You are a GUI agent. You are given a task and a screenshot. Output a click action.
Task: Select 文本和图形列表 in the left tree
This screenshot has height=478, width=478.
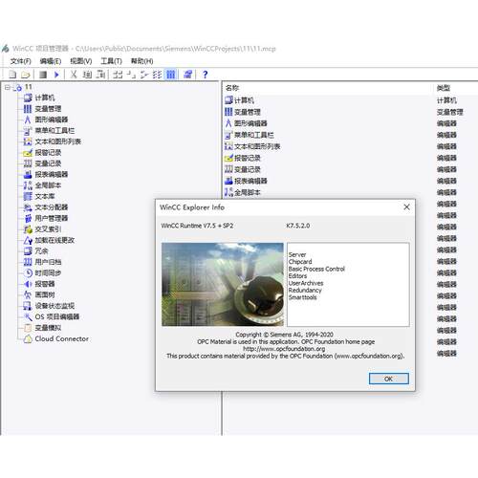click(58, 141)
